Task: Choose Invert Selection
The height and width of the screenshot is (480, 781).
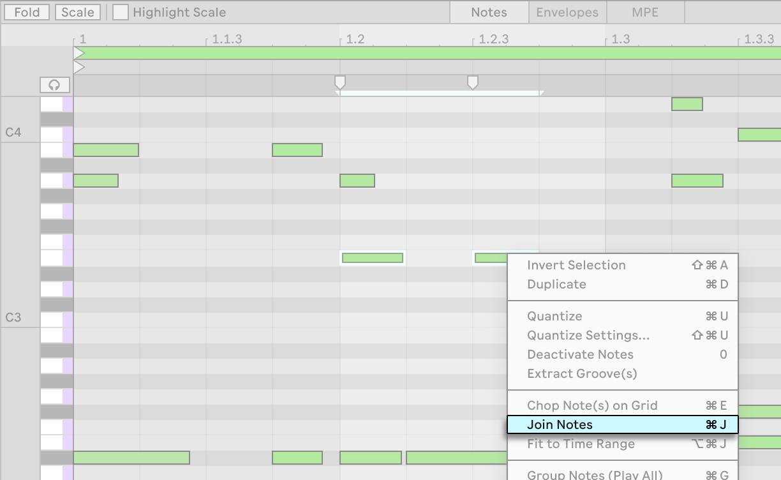Action: pyautogui.click(x=576, y=265)
